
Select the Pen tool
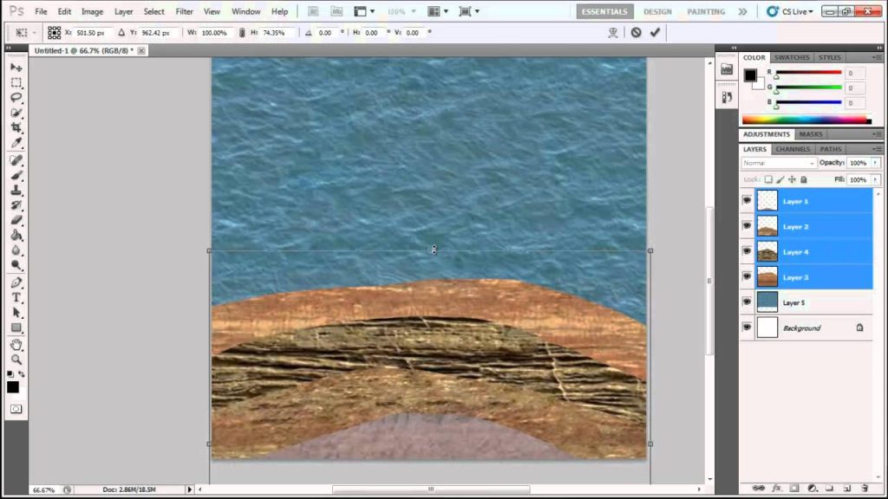point(16,283)
